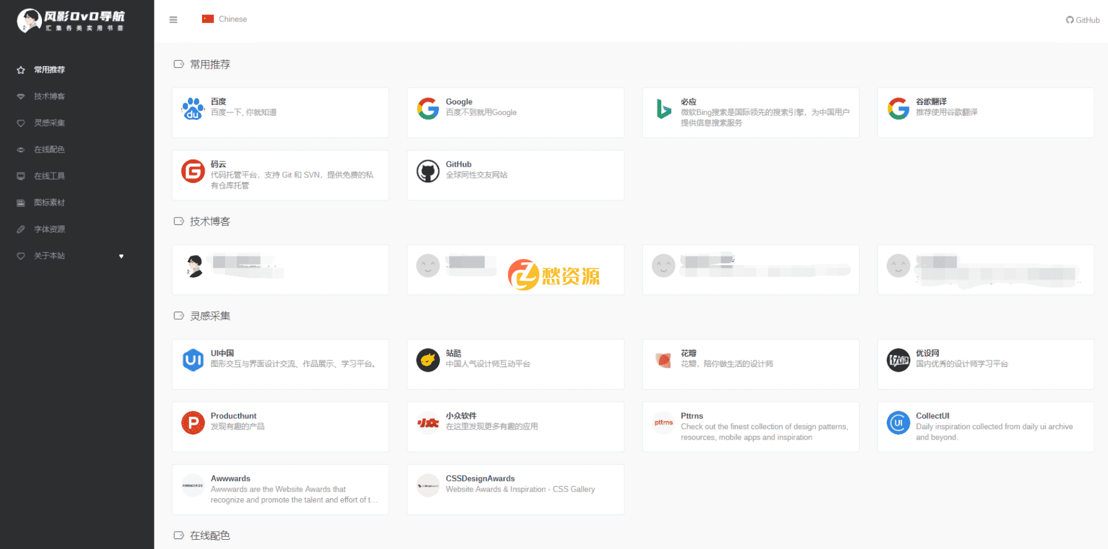Click the 常用推荐 section heading
The width and height of the screenshot is (1108, 549).
210,64
